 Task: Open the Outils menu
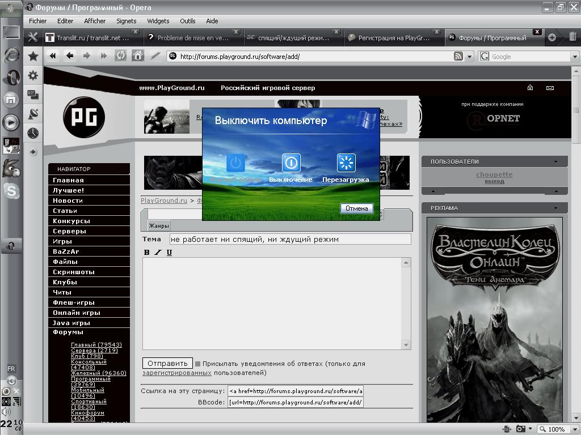click(x=187, y=21)
